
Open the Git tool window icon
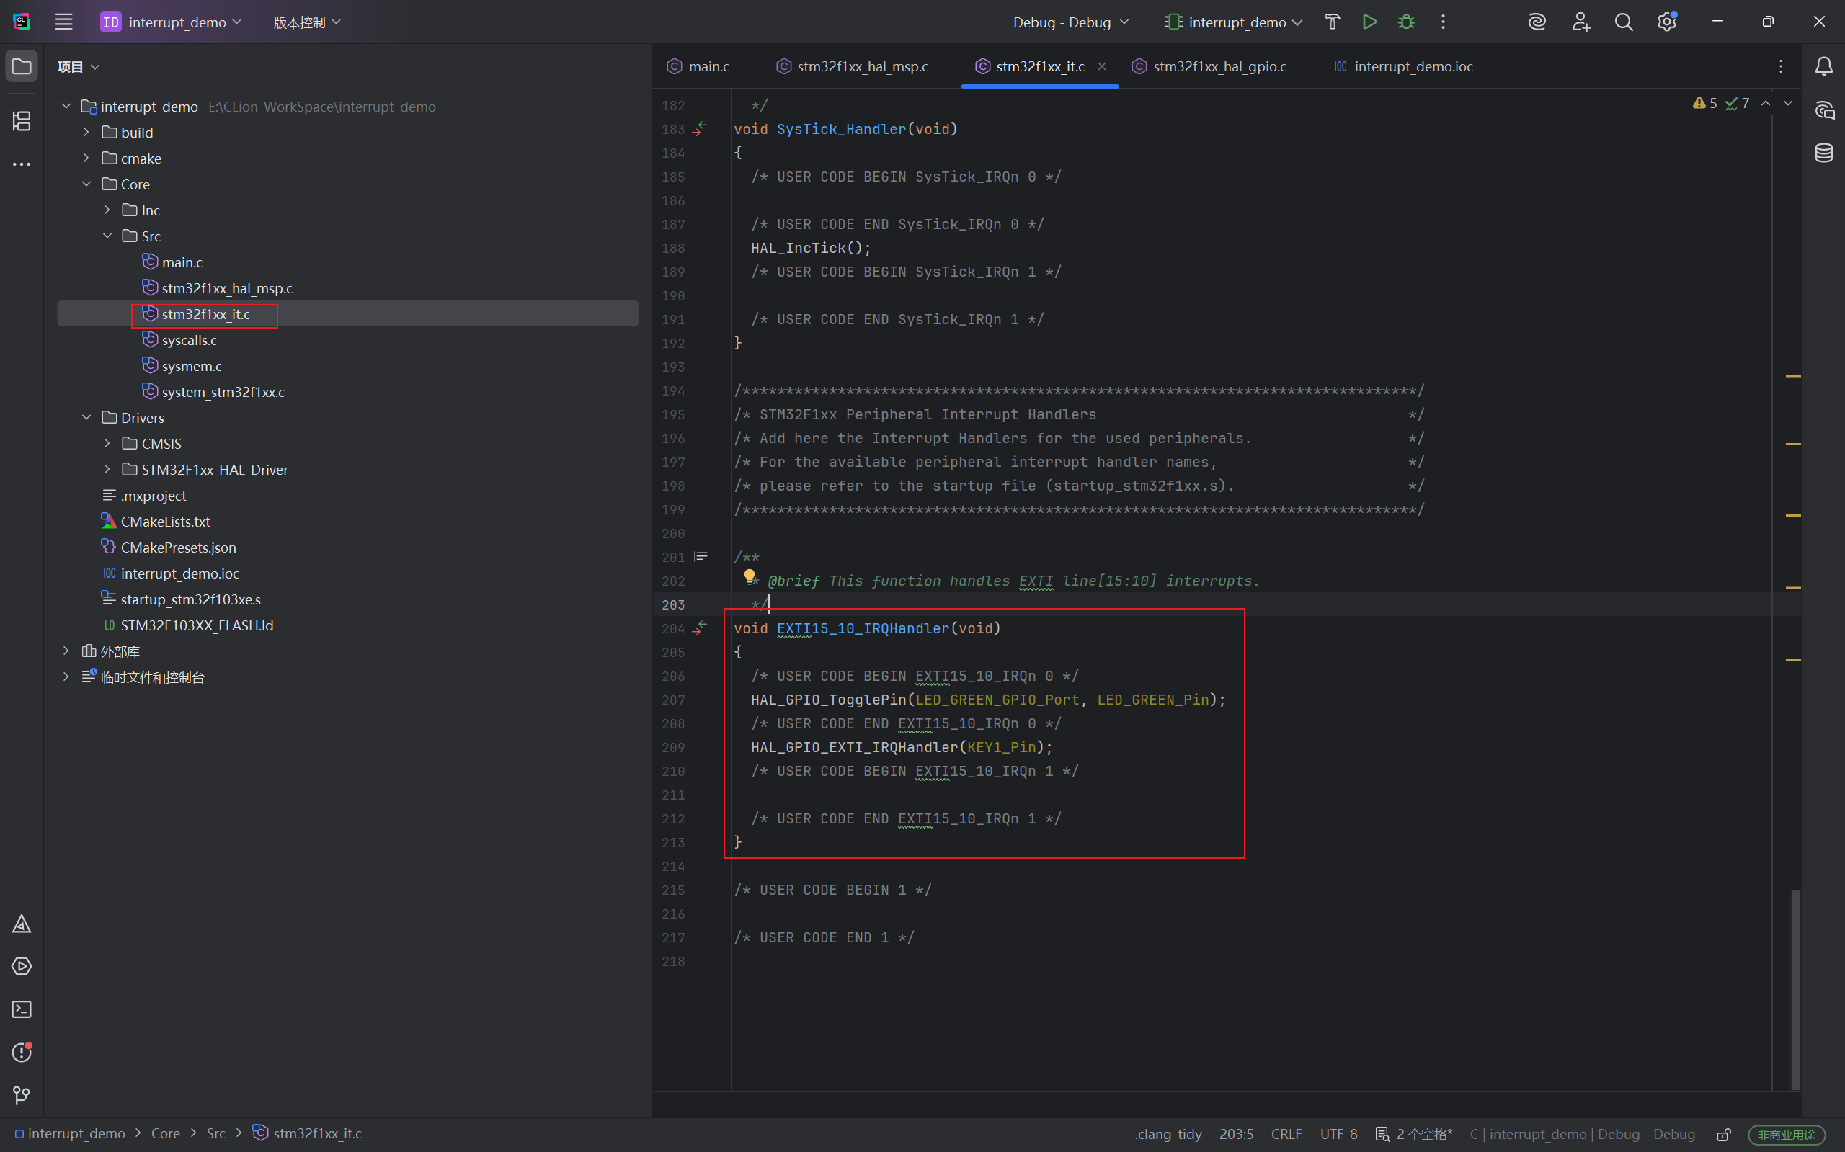click(x=22, y=1096)
